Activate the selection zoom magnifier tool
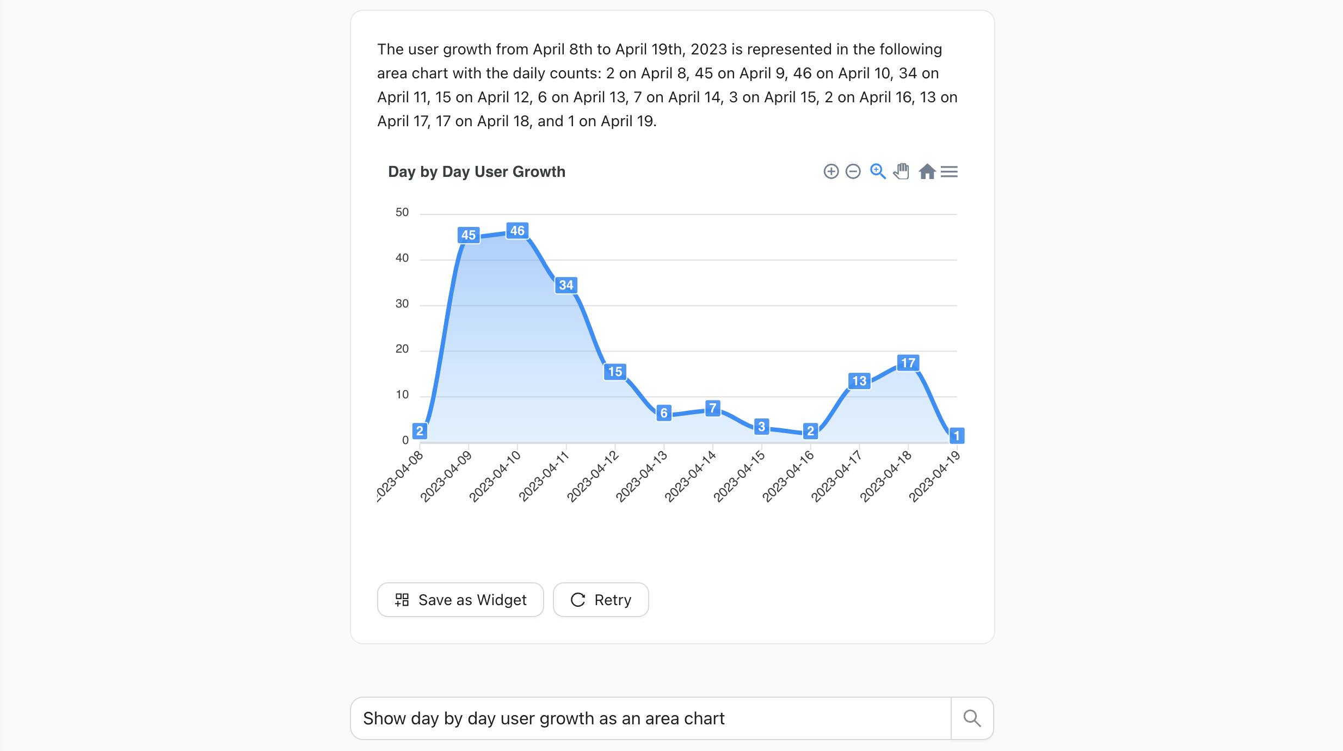1343x751 pixels. [x=877, y=171]
